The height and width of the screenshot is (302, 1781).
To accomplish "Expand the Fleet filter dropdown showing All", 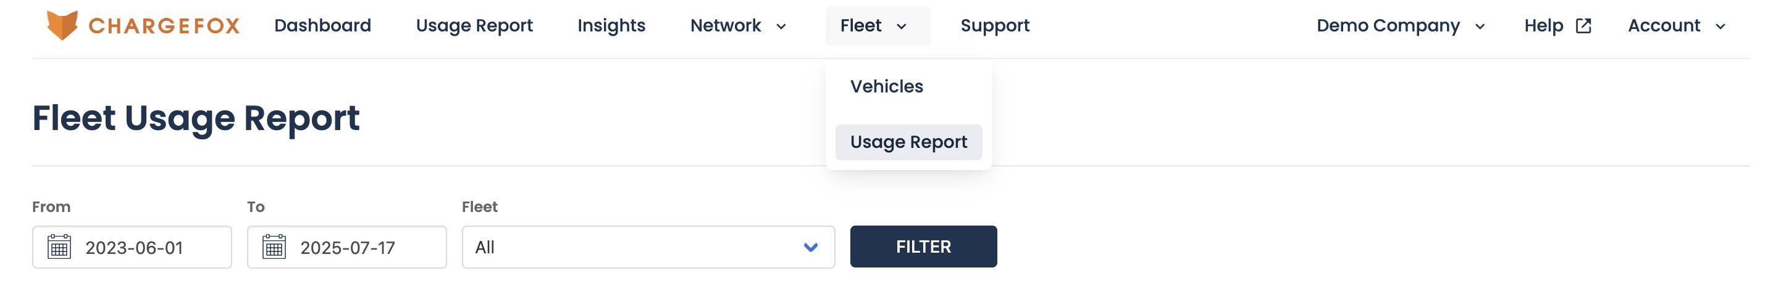I will [x=648, y=247].
